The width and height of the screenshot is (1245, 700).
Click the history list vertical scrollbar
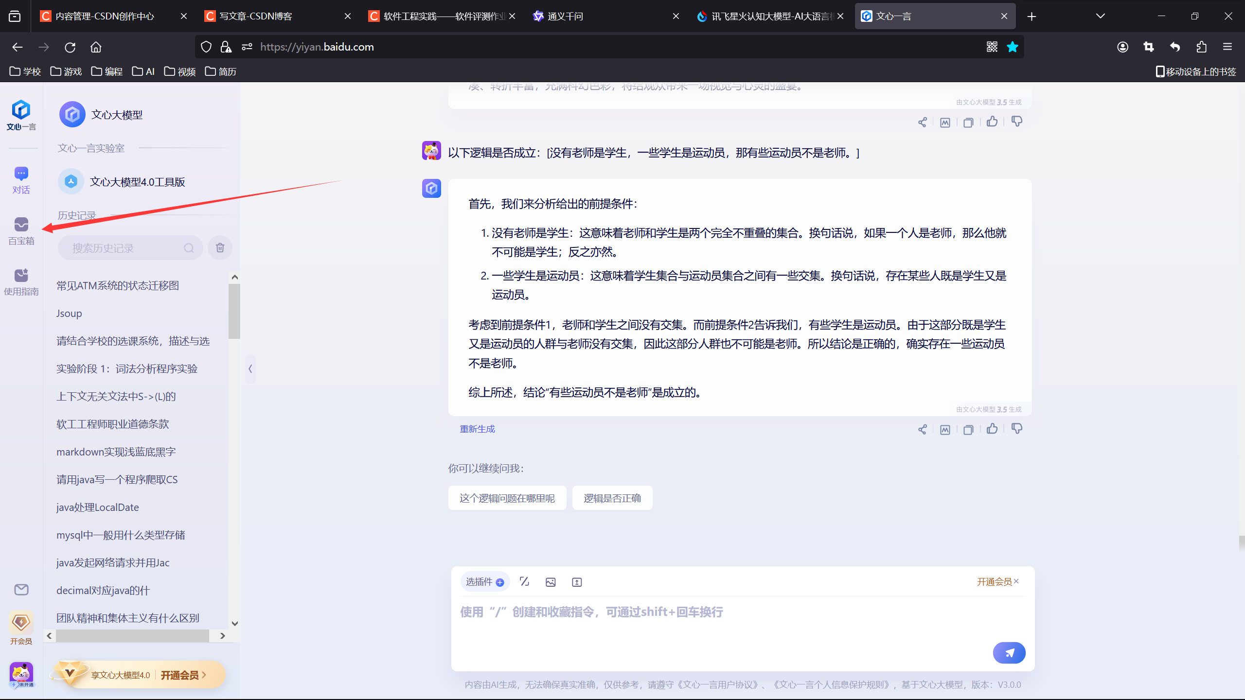coord(234,311)
